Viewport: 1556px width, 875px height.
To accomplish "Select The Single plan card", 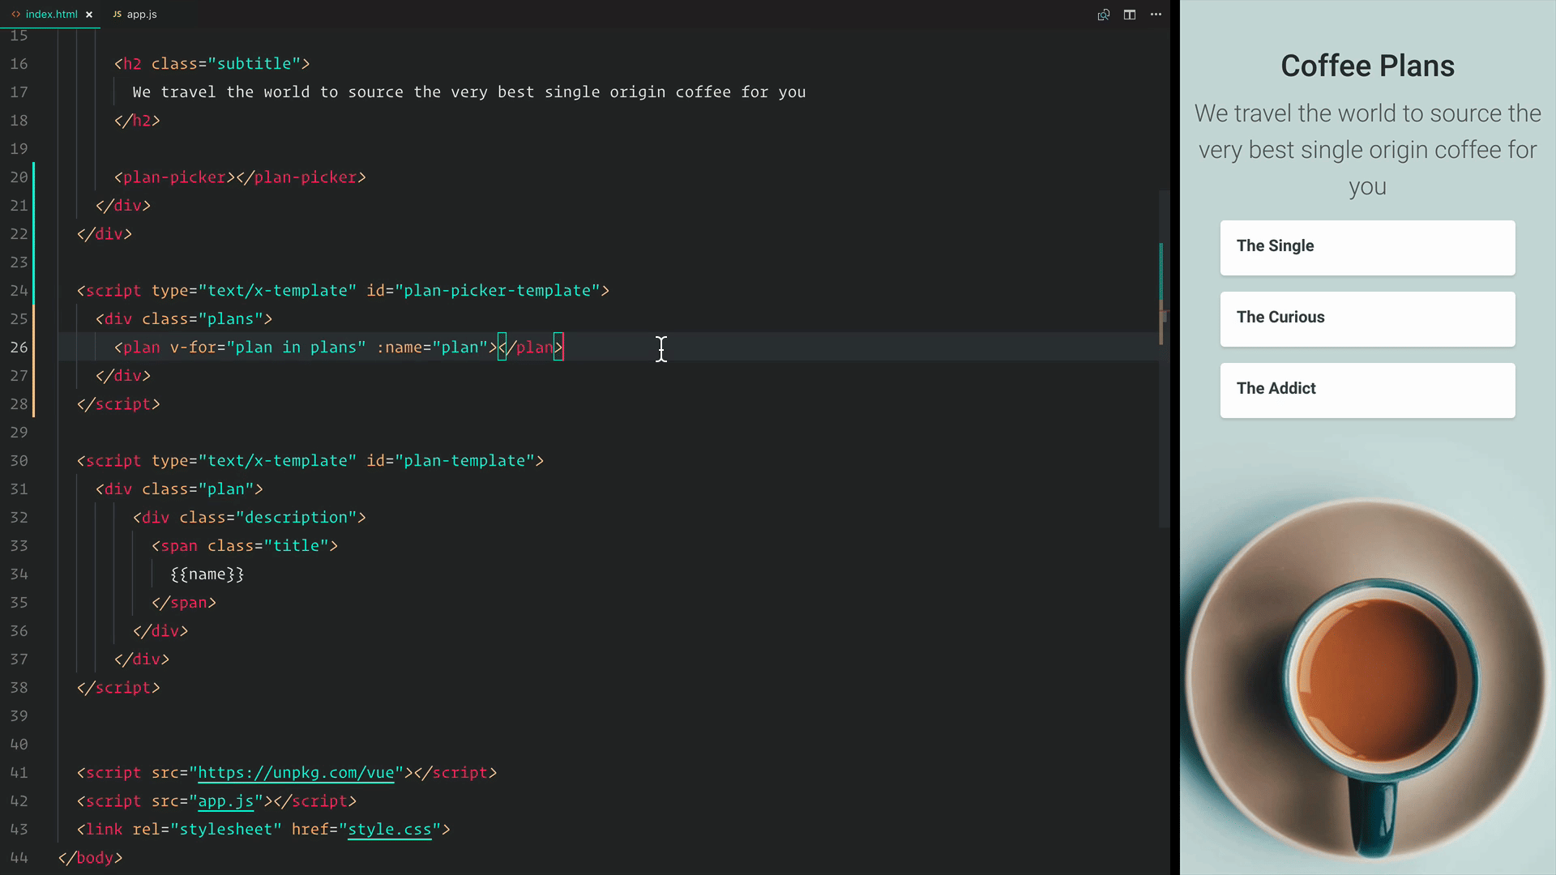I will (1367, 247).
